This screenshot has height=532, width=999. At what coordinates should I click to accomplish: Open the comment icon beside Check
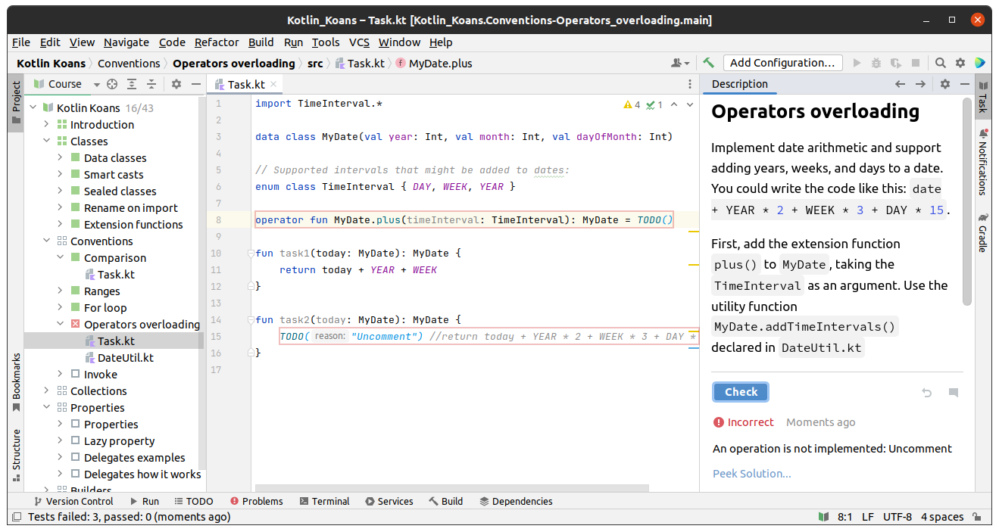pyautogui.click(x=953, y=392)
